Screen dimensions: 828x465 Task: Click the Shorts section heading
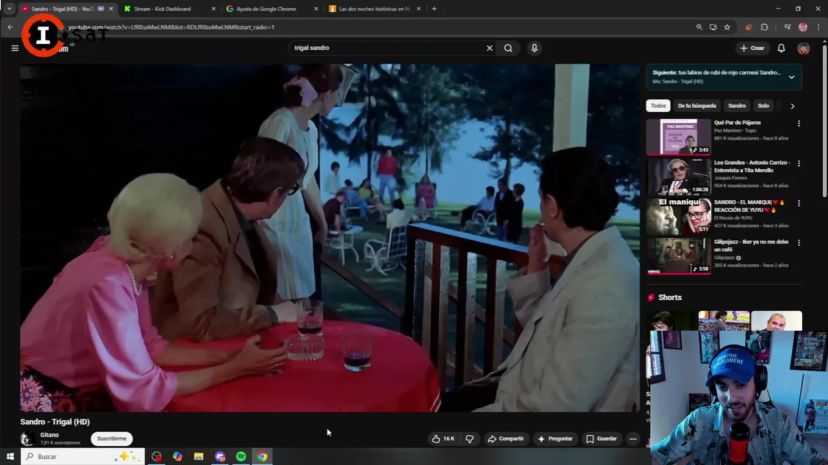(x=670, y=297)
